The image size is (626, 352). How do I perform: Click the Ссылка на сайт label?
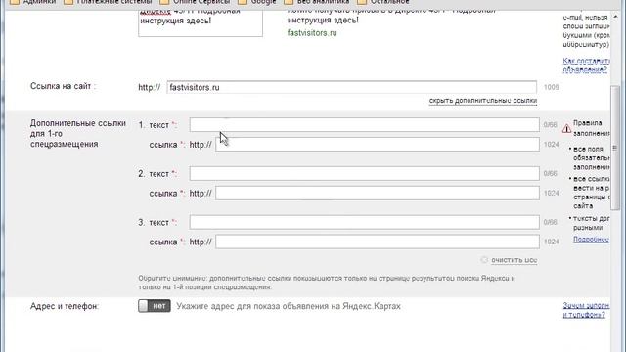coord(63,86)
